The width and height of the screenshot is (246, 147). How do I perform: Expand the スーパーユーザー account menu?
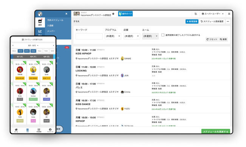pos(213,14)
